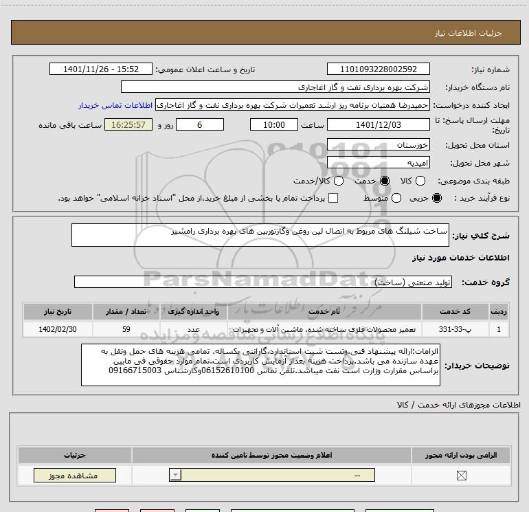Image resolution: width=529 pixels, height=512 pixels.
Task: Click the اطلاعات خدمات مورد نیاز heading
Action: 460,258
